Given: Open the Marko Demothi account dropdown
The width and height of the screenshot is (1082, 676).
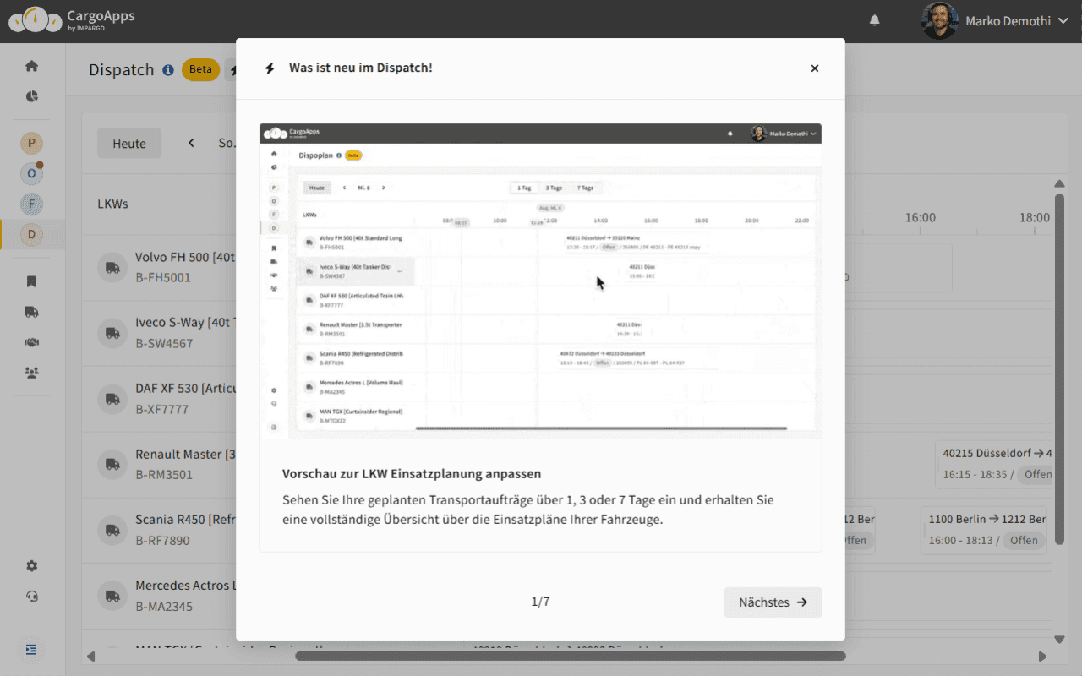Looking at the screenshot, I should click(1006, 20).
